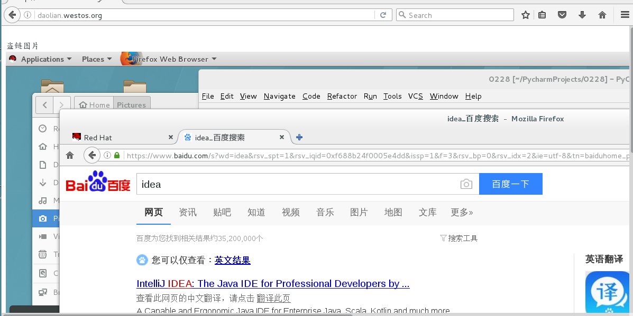
Task: Close the idea_百度搜索 tab
Action: pyautogui.click(x=282, y=137)
